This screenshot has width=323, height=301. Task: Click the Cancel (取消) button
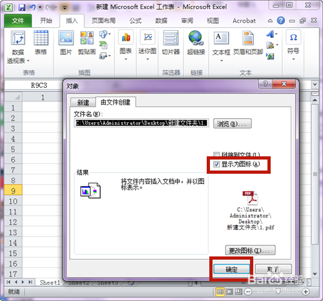[x=273, y=269]
